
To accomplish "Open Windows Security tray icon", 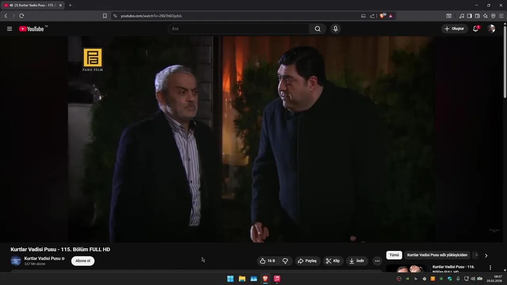I will pyautogui.click(x=450, y=279).
